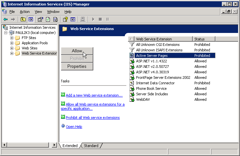Click the ASP.NET v2.0.50727 row icon
Image resolution: width=240 pixels, height=156 pixels.
point(132,67)
